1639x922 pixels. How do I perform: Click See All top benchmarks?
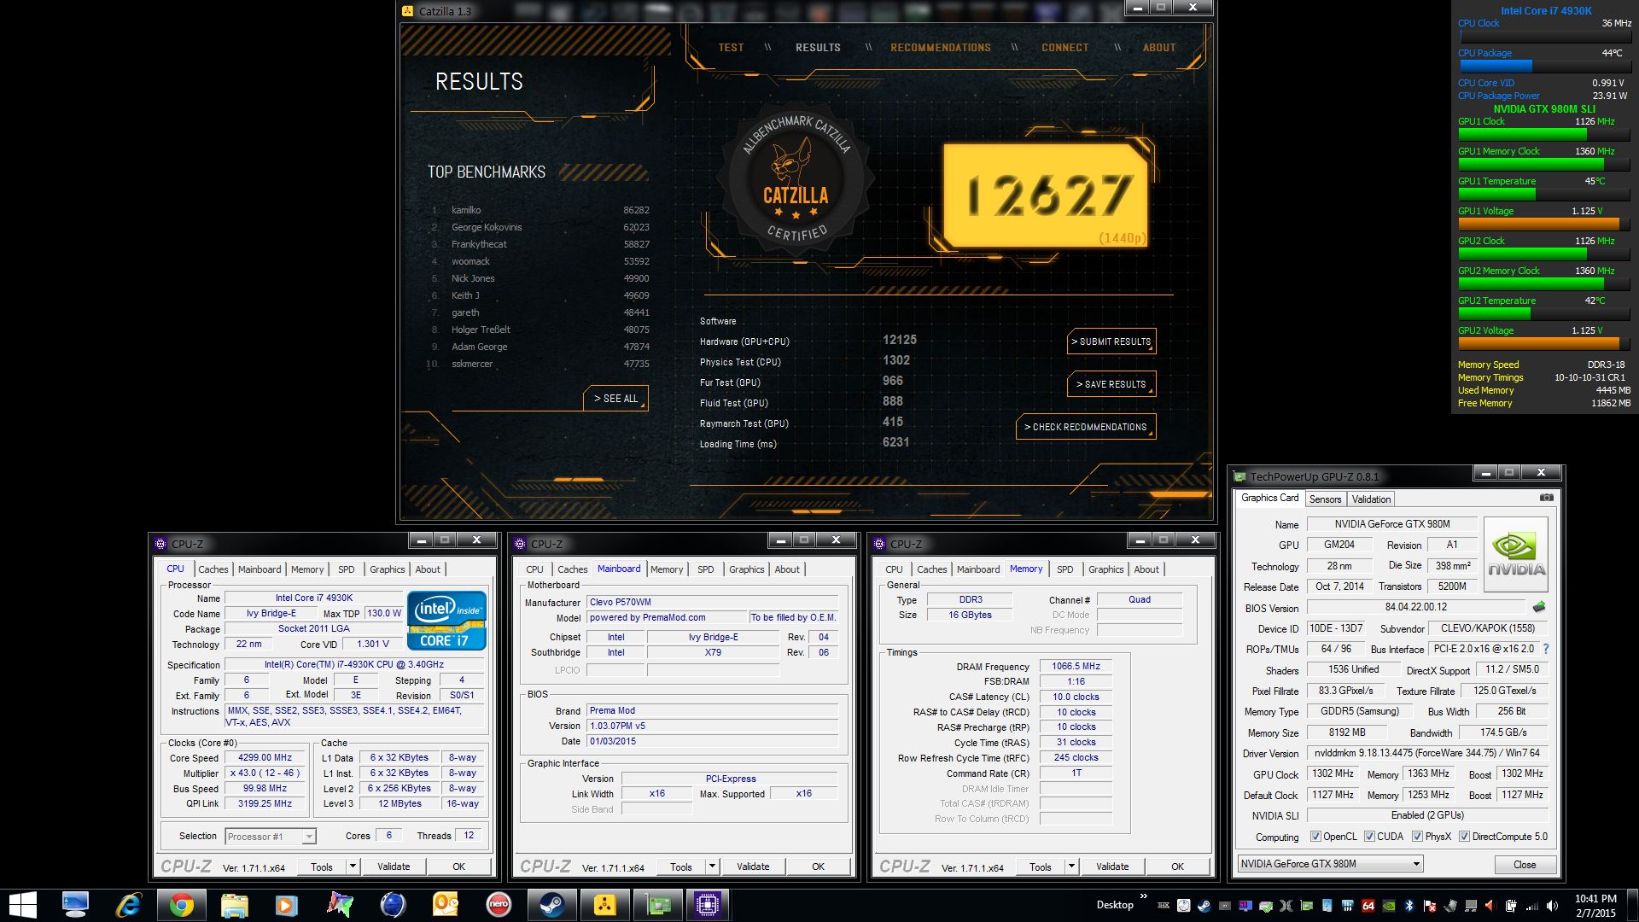pos(615,399)
